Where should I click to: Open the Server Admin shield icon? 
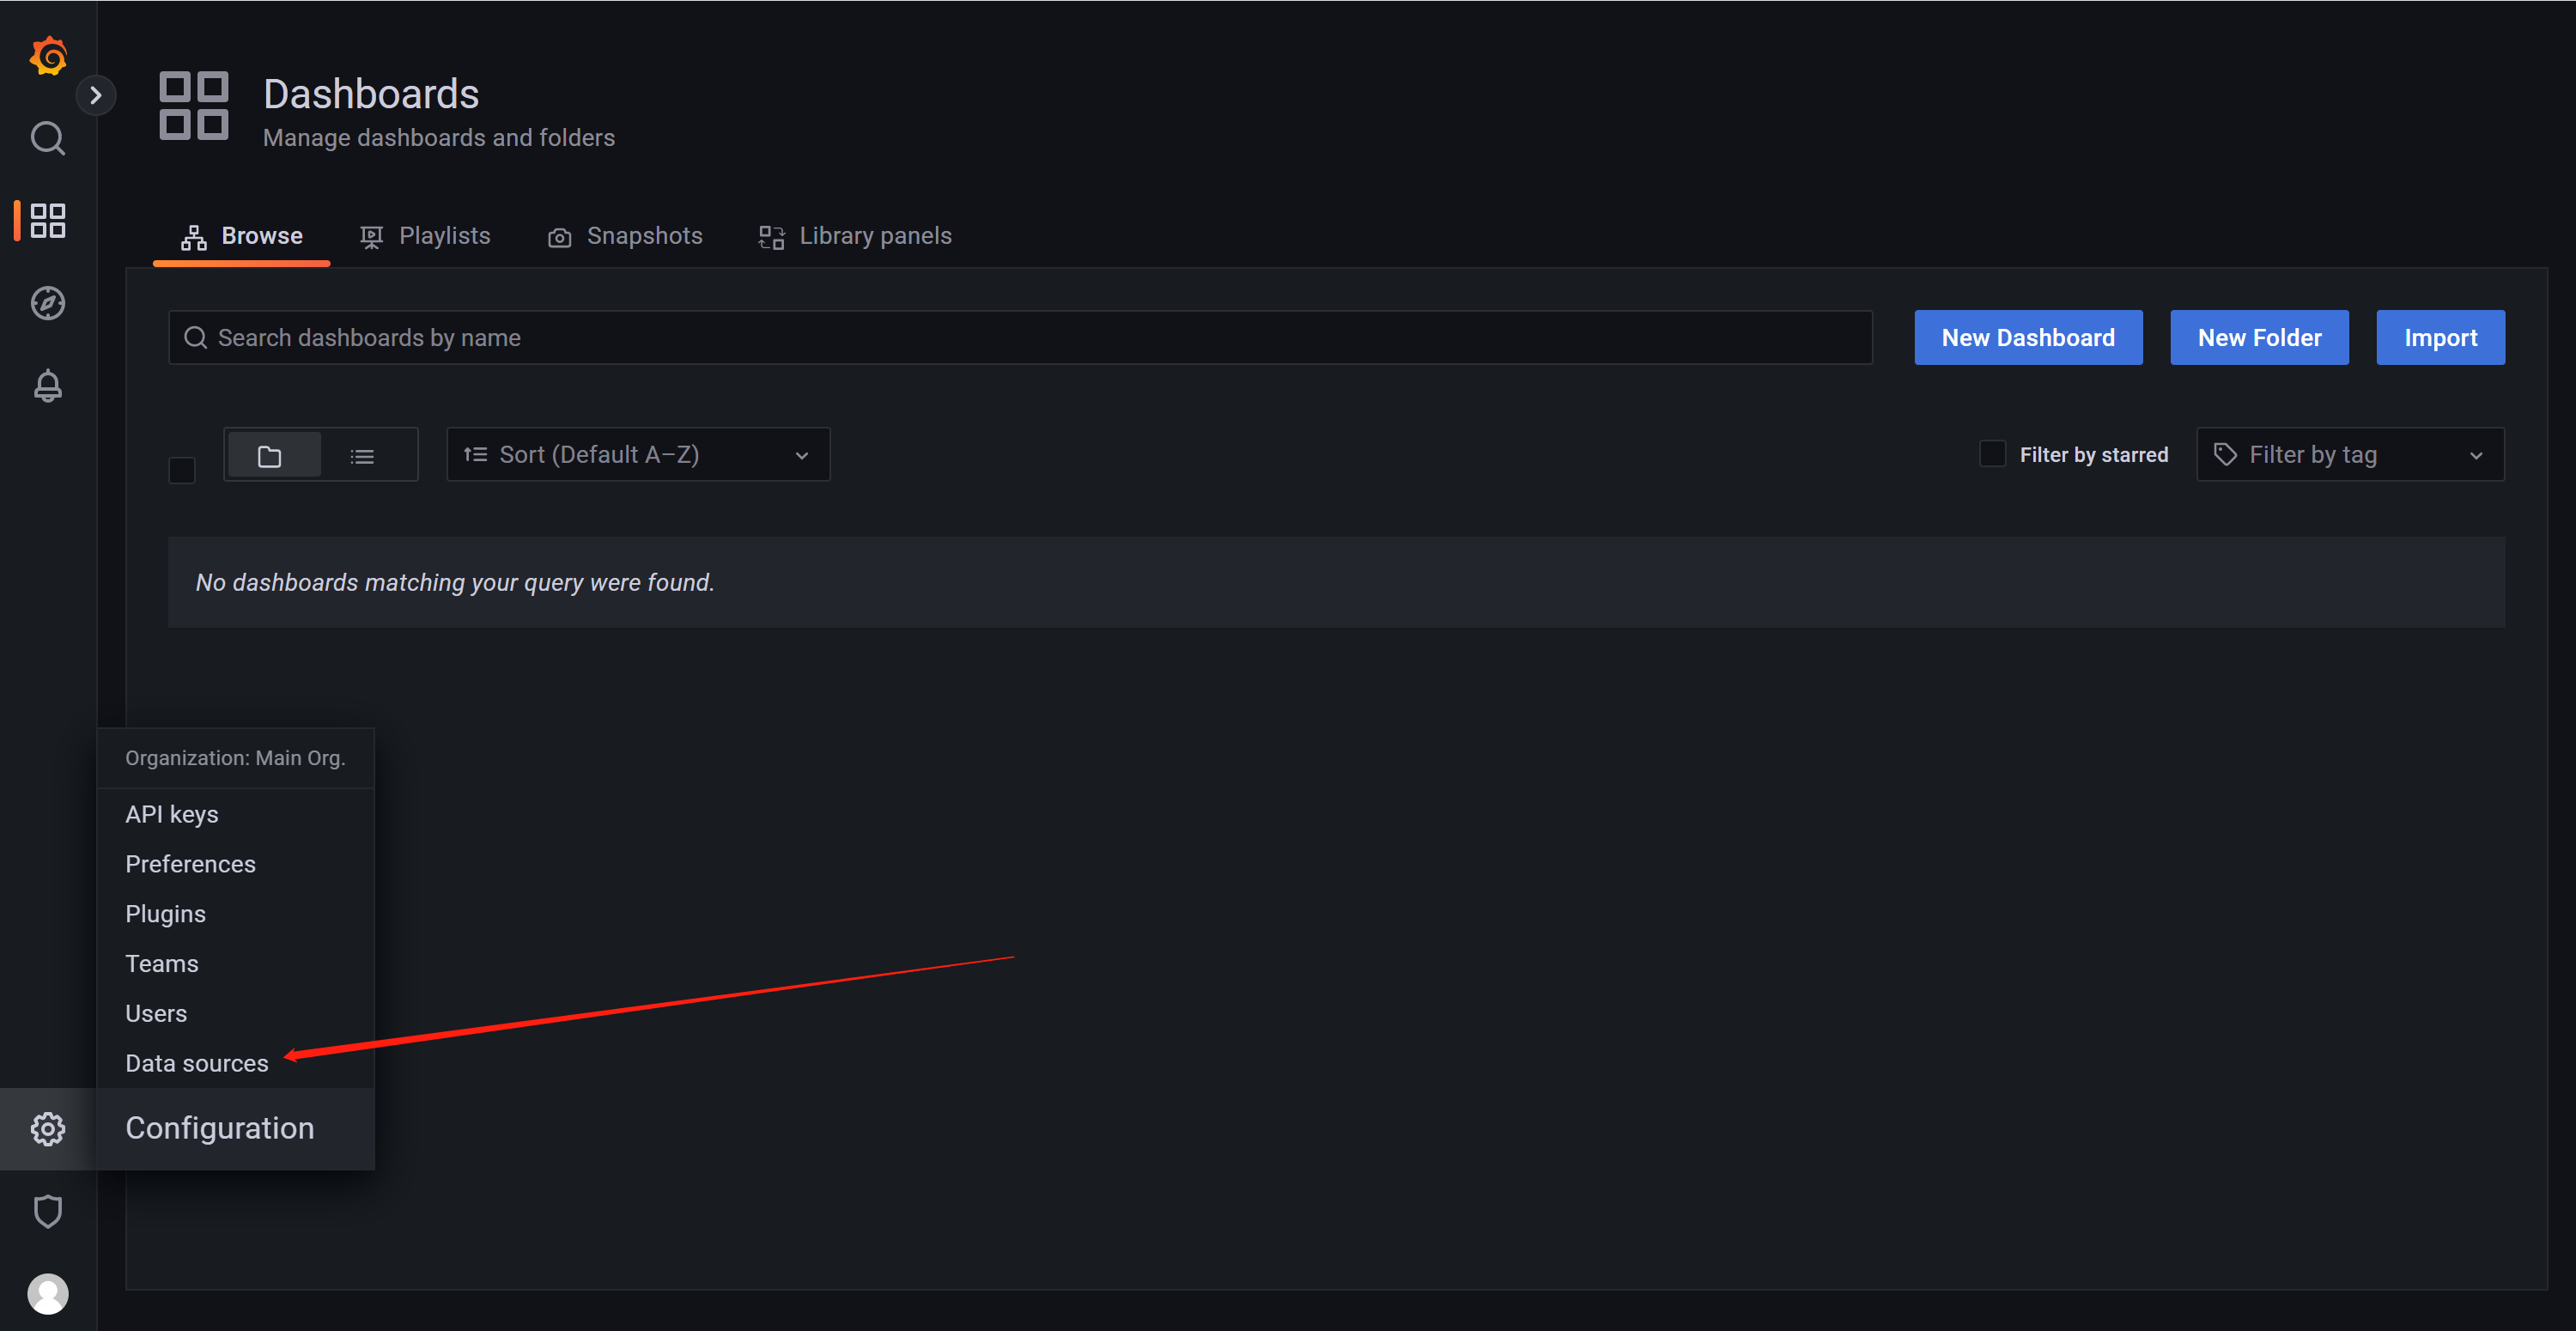(x=48, y=1211)
